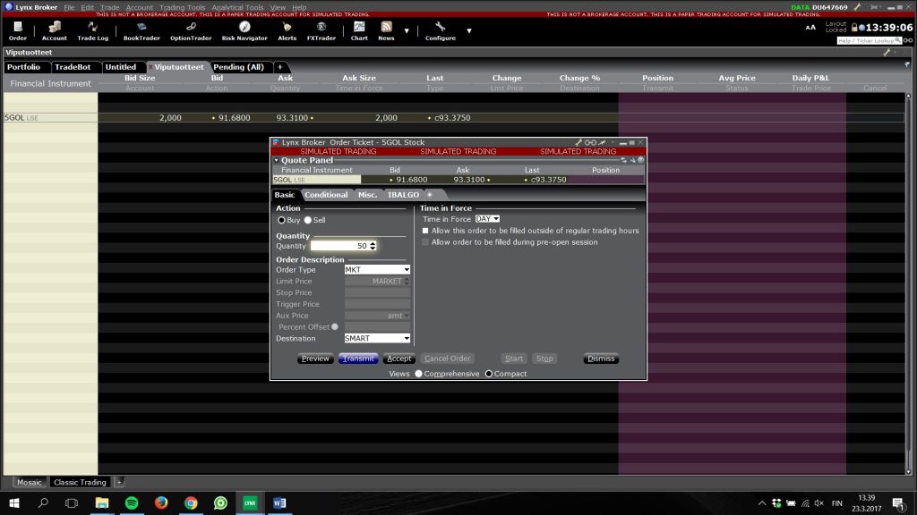Open the IBALGO tab in Order Ticket

point(403,195)
